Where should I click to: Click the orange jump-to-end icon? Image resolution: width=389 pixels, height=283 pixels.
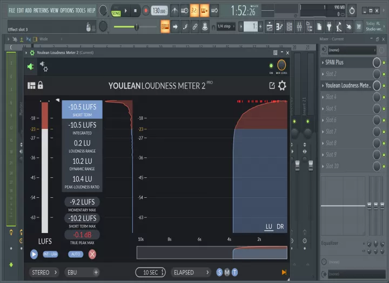point(284,272)
